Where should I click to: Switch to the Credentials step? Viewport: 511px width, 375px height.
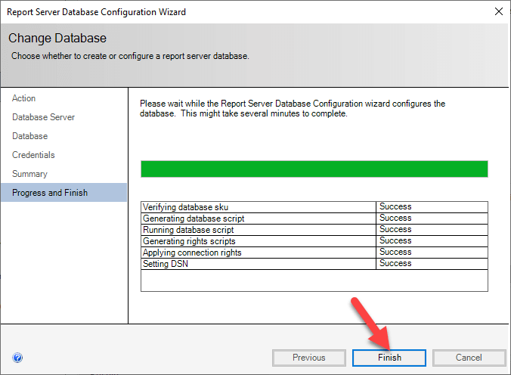(x=33, y=155)
